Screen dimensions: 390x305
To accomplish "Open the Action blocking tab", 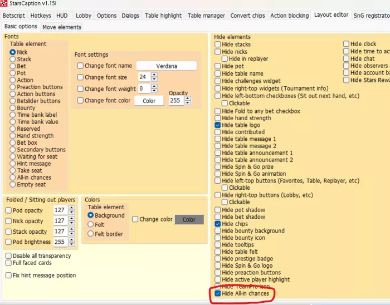I will click(290, 16).
